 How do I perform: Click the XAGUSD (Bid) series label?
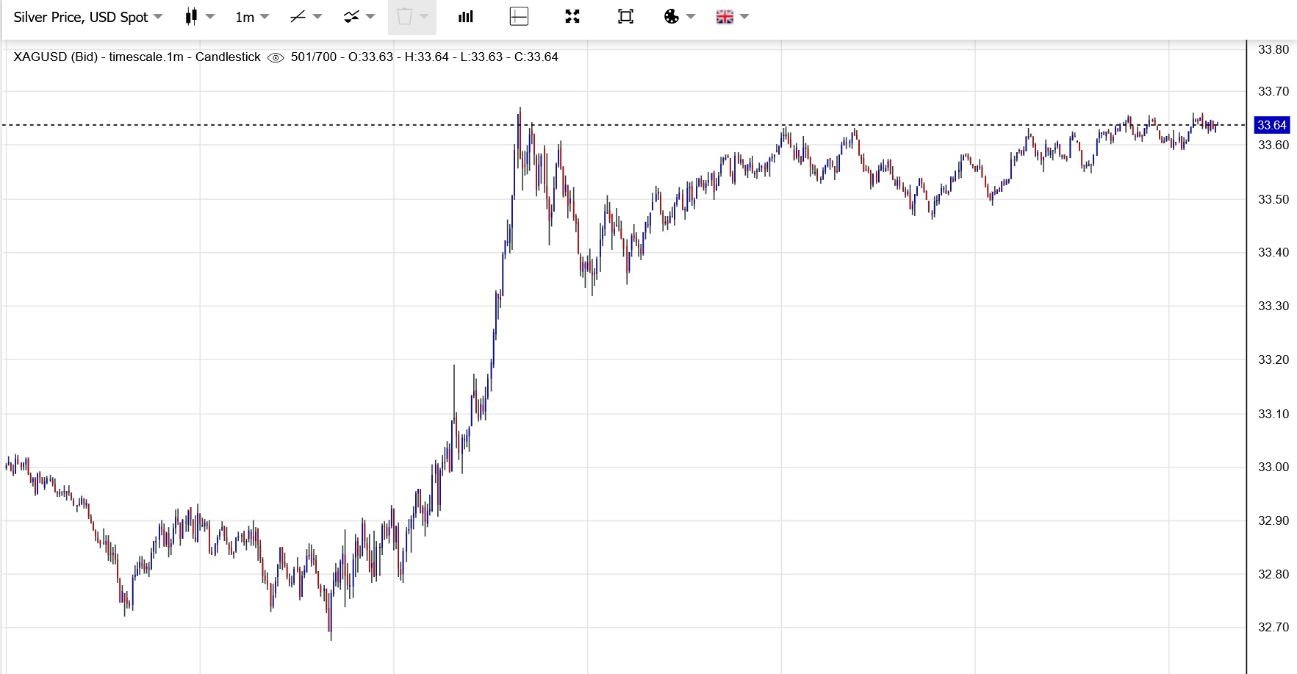tap(55, 57)
